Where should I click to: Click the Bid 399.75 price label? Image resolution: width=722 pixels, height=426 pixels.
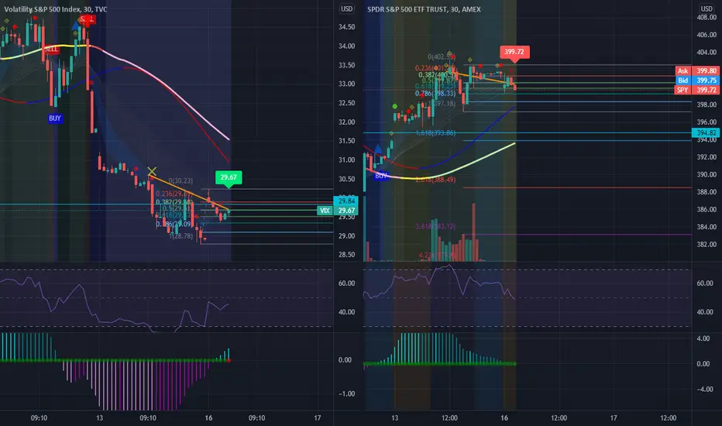697,80
